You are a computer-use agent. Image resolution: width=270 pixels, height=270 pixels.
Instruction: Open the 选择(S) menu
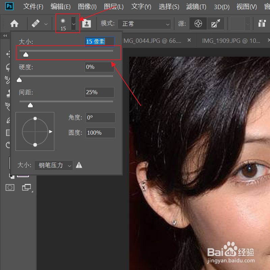coord(169,7)
